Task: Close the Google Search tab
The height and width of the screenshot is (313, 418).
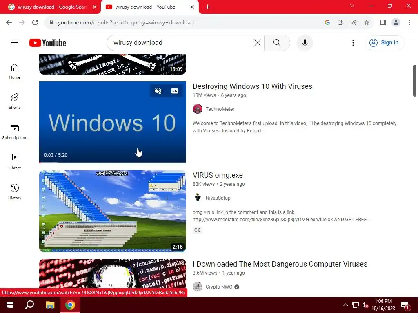Action: tap(95, 7)
